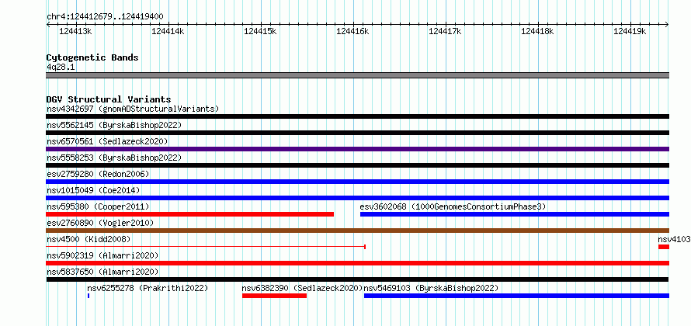Click the black bar under nsv4342697
This screenshot has height=326, width=691.
point(357,116)
